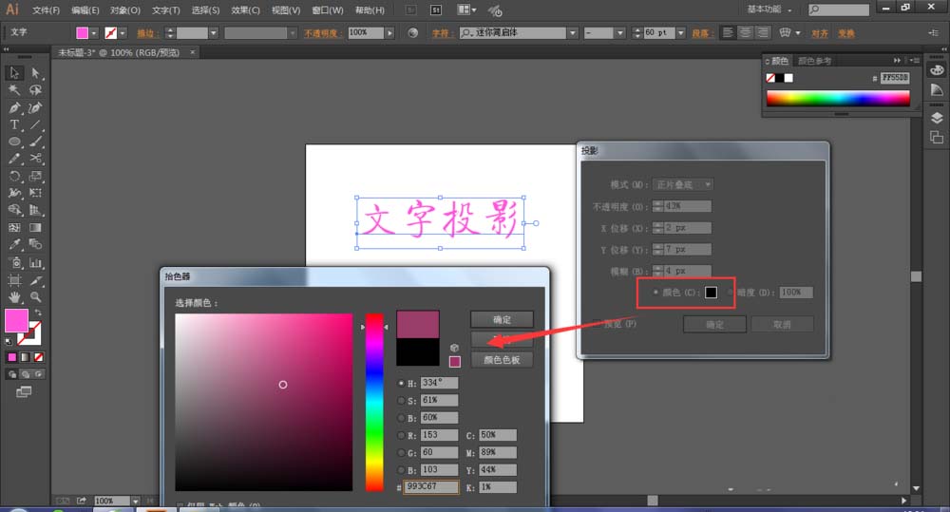Open the 窗口(W) menu
Viewport: 950px width, 512px height.
pyautogui.click(x=327, y=10)
